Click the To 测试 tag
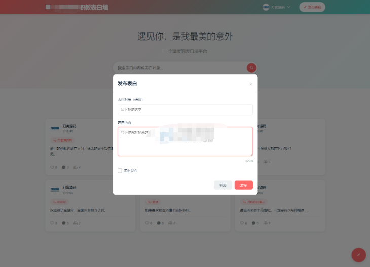The height and width of the screenshot is (267, 370). [153, 202]
